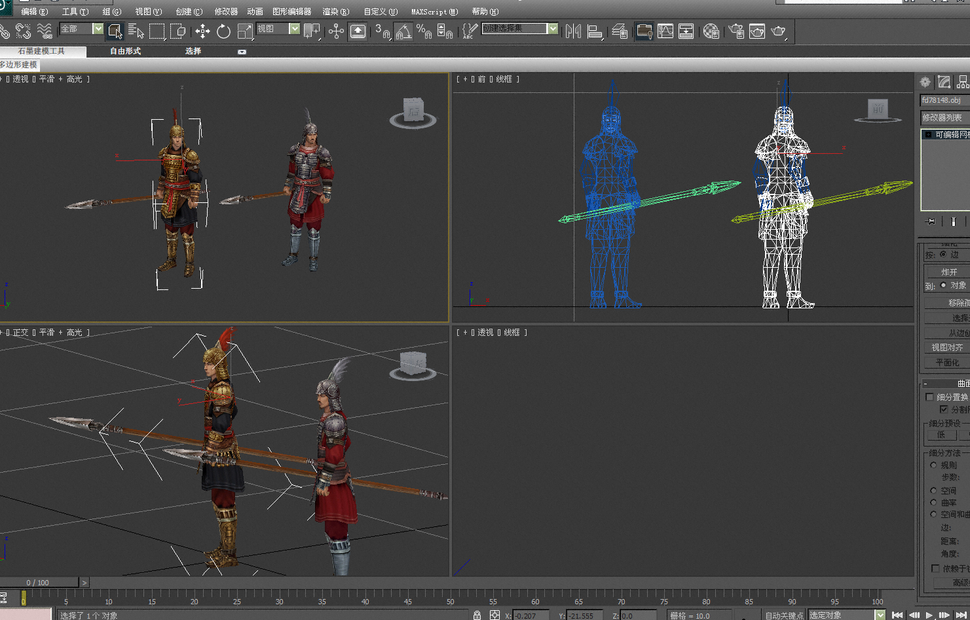Switch to the 自由形式 ribbon tab

pos(125,51)
